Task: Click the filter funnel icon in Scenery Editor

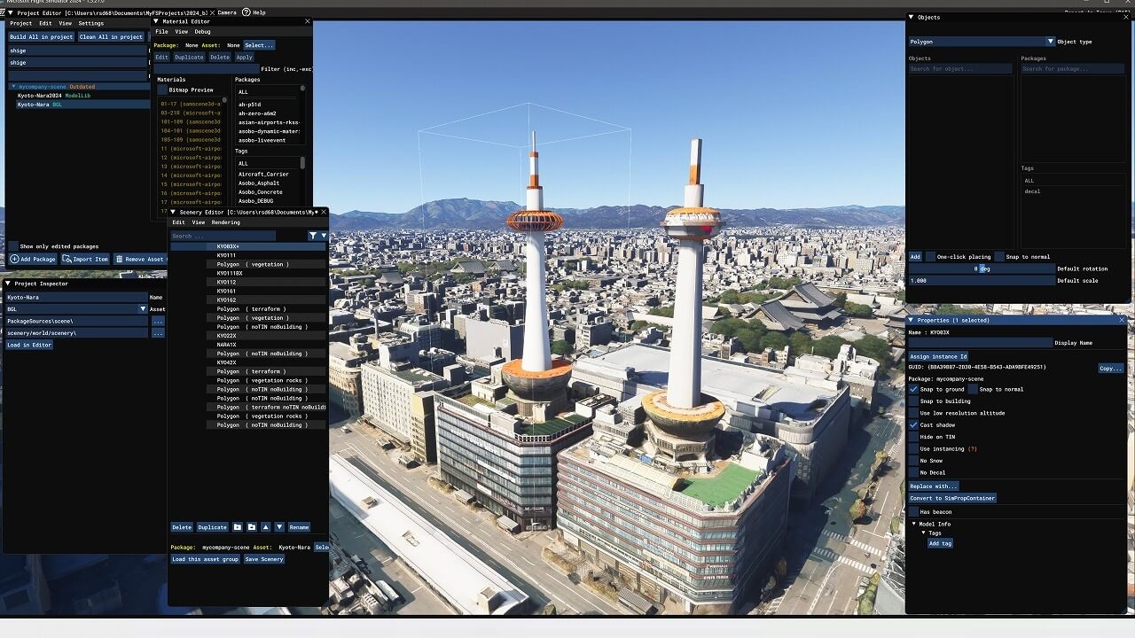Action: pos(313,236)
